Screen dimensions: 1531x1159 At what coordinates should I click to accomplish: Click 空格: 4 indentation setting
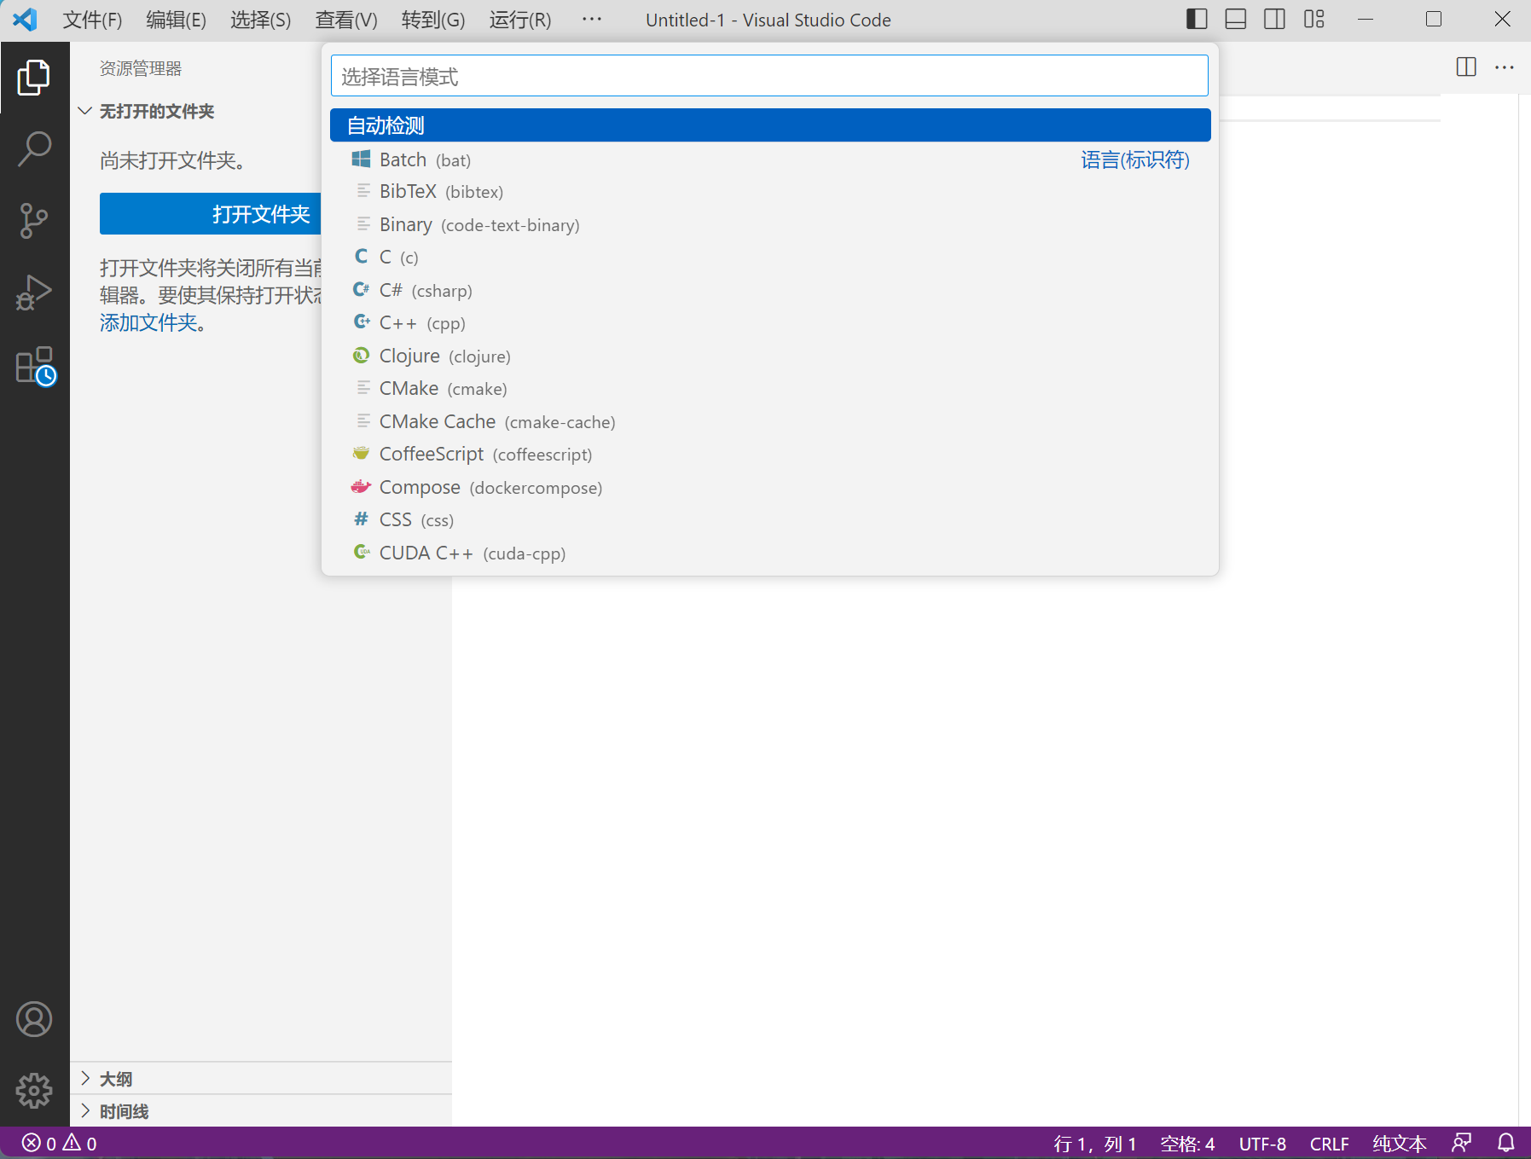[x=1187, y=1143]
